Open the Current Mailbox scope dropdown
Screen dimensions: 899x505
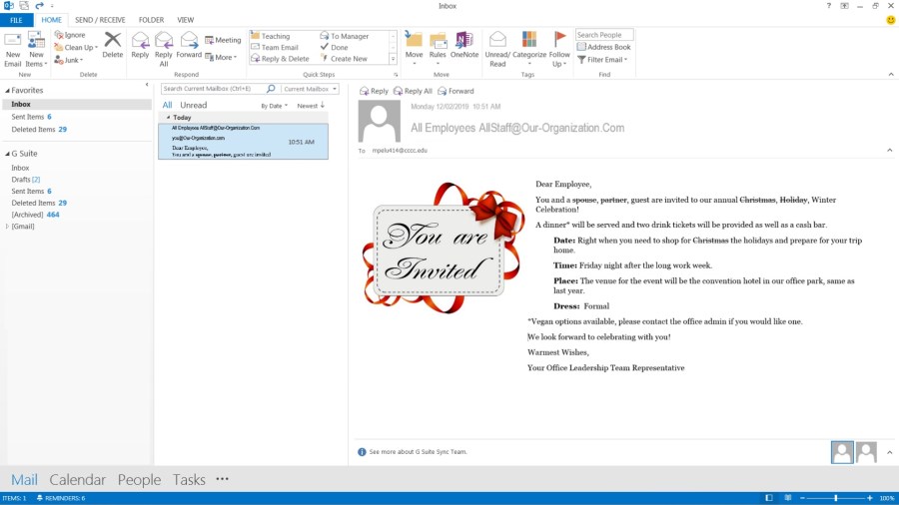(310, 89)
